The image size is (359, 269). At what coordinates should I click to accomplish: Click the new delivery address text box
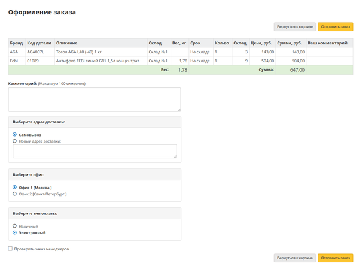95,151
